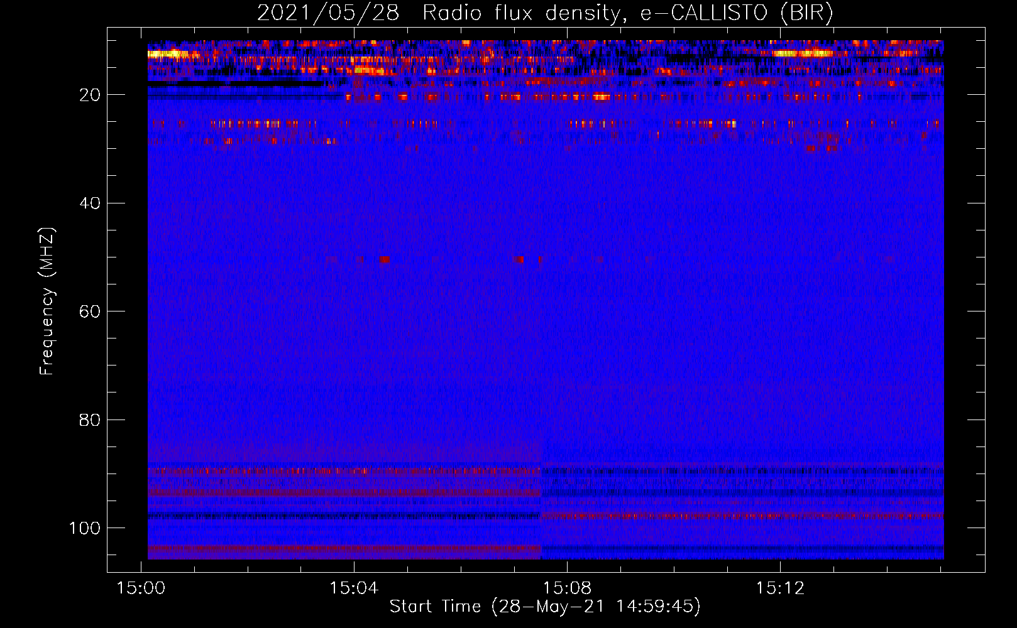
Task: Click the "40" frequency tick label
Action: pyautogui.click(x=90, y=203)
